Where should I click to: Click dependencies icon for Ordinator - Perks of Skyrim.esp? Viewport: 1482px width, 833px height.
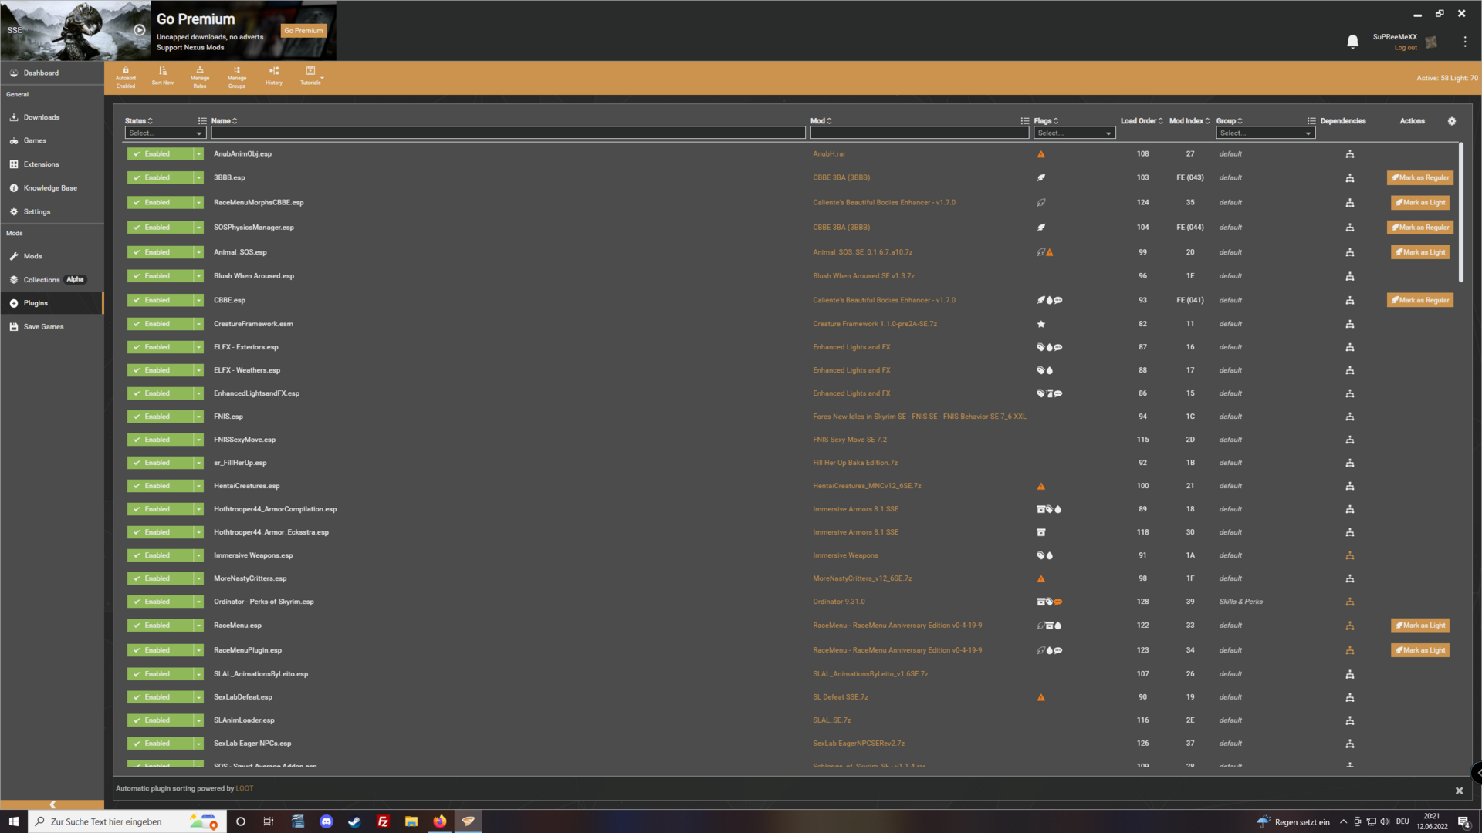(1349, 602)
